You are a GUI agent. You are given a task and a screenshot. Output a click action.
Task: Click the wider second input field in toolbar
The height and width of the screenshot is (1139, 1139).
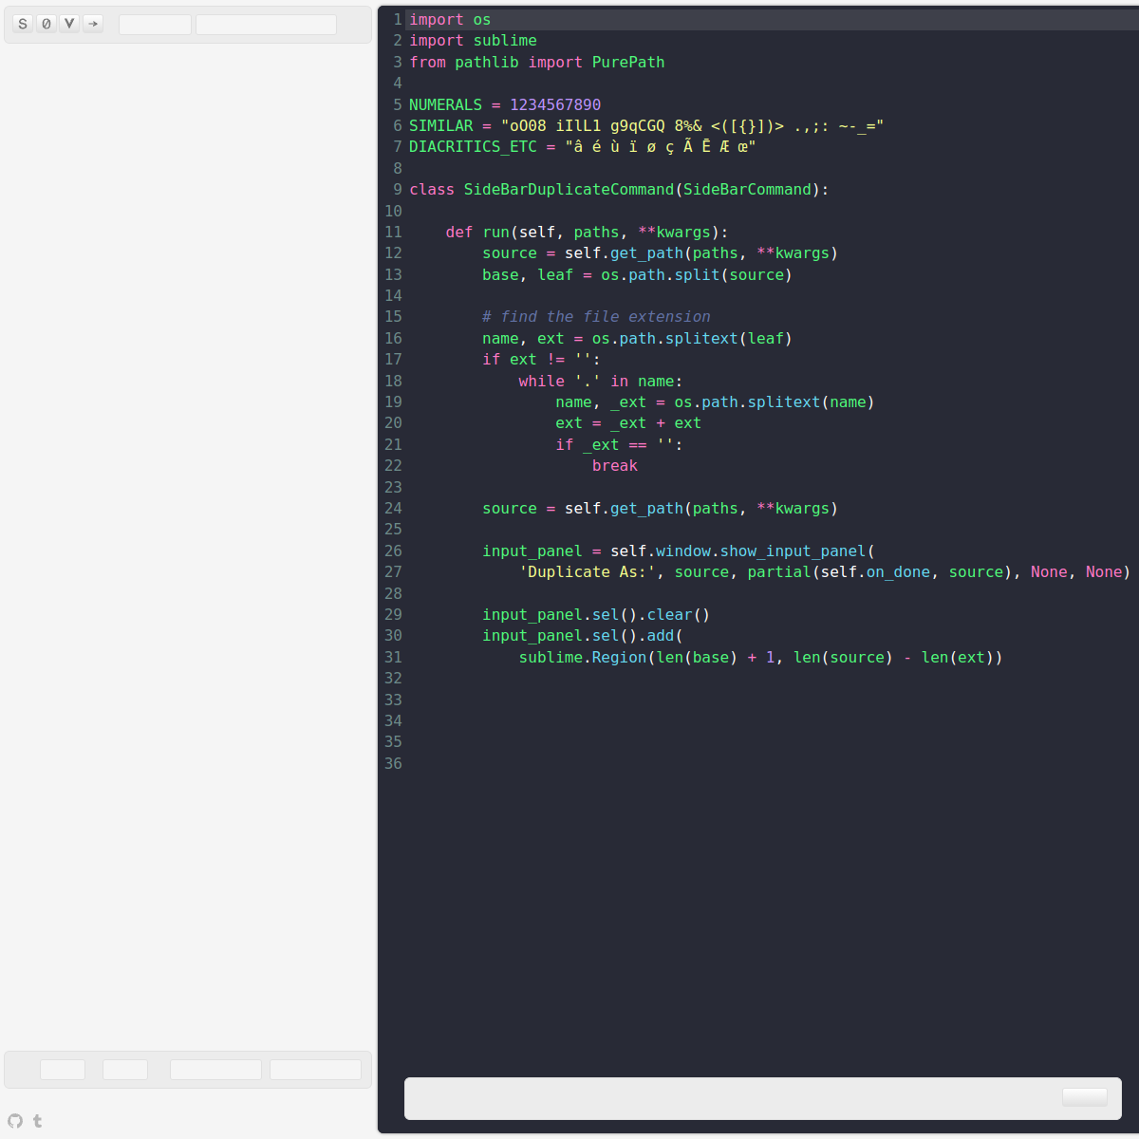pyautogui.click(x=266, y=24)
